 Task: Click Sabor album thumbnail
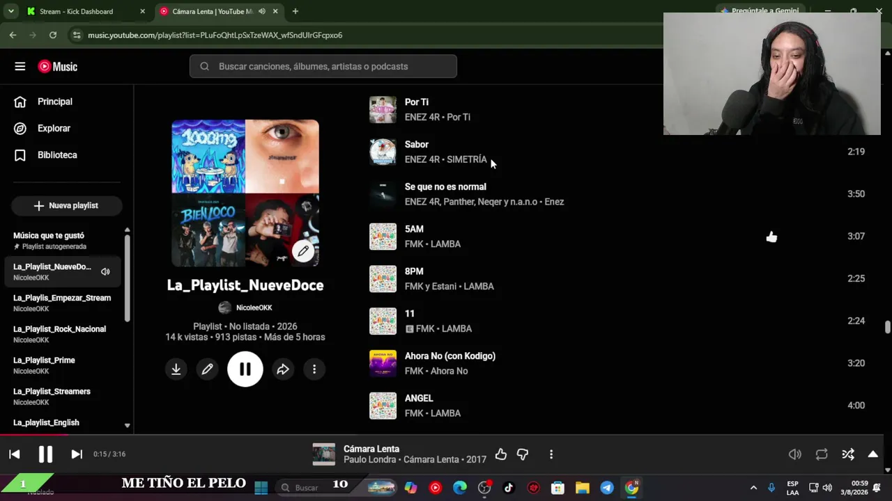383,152
